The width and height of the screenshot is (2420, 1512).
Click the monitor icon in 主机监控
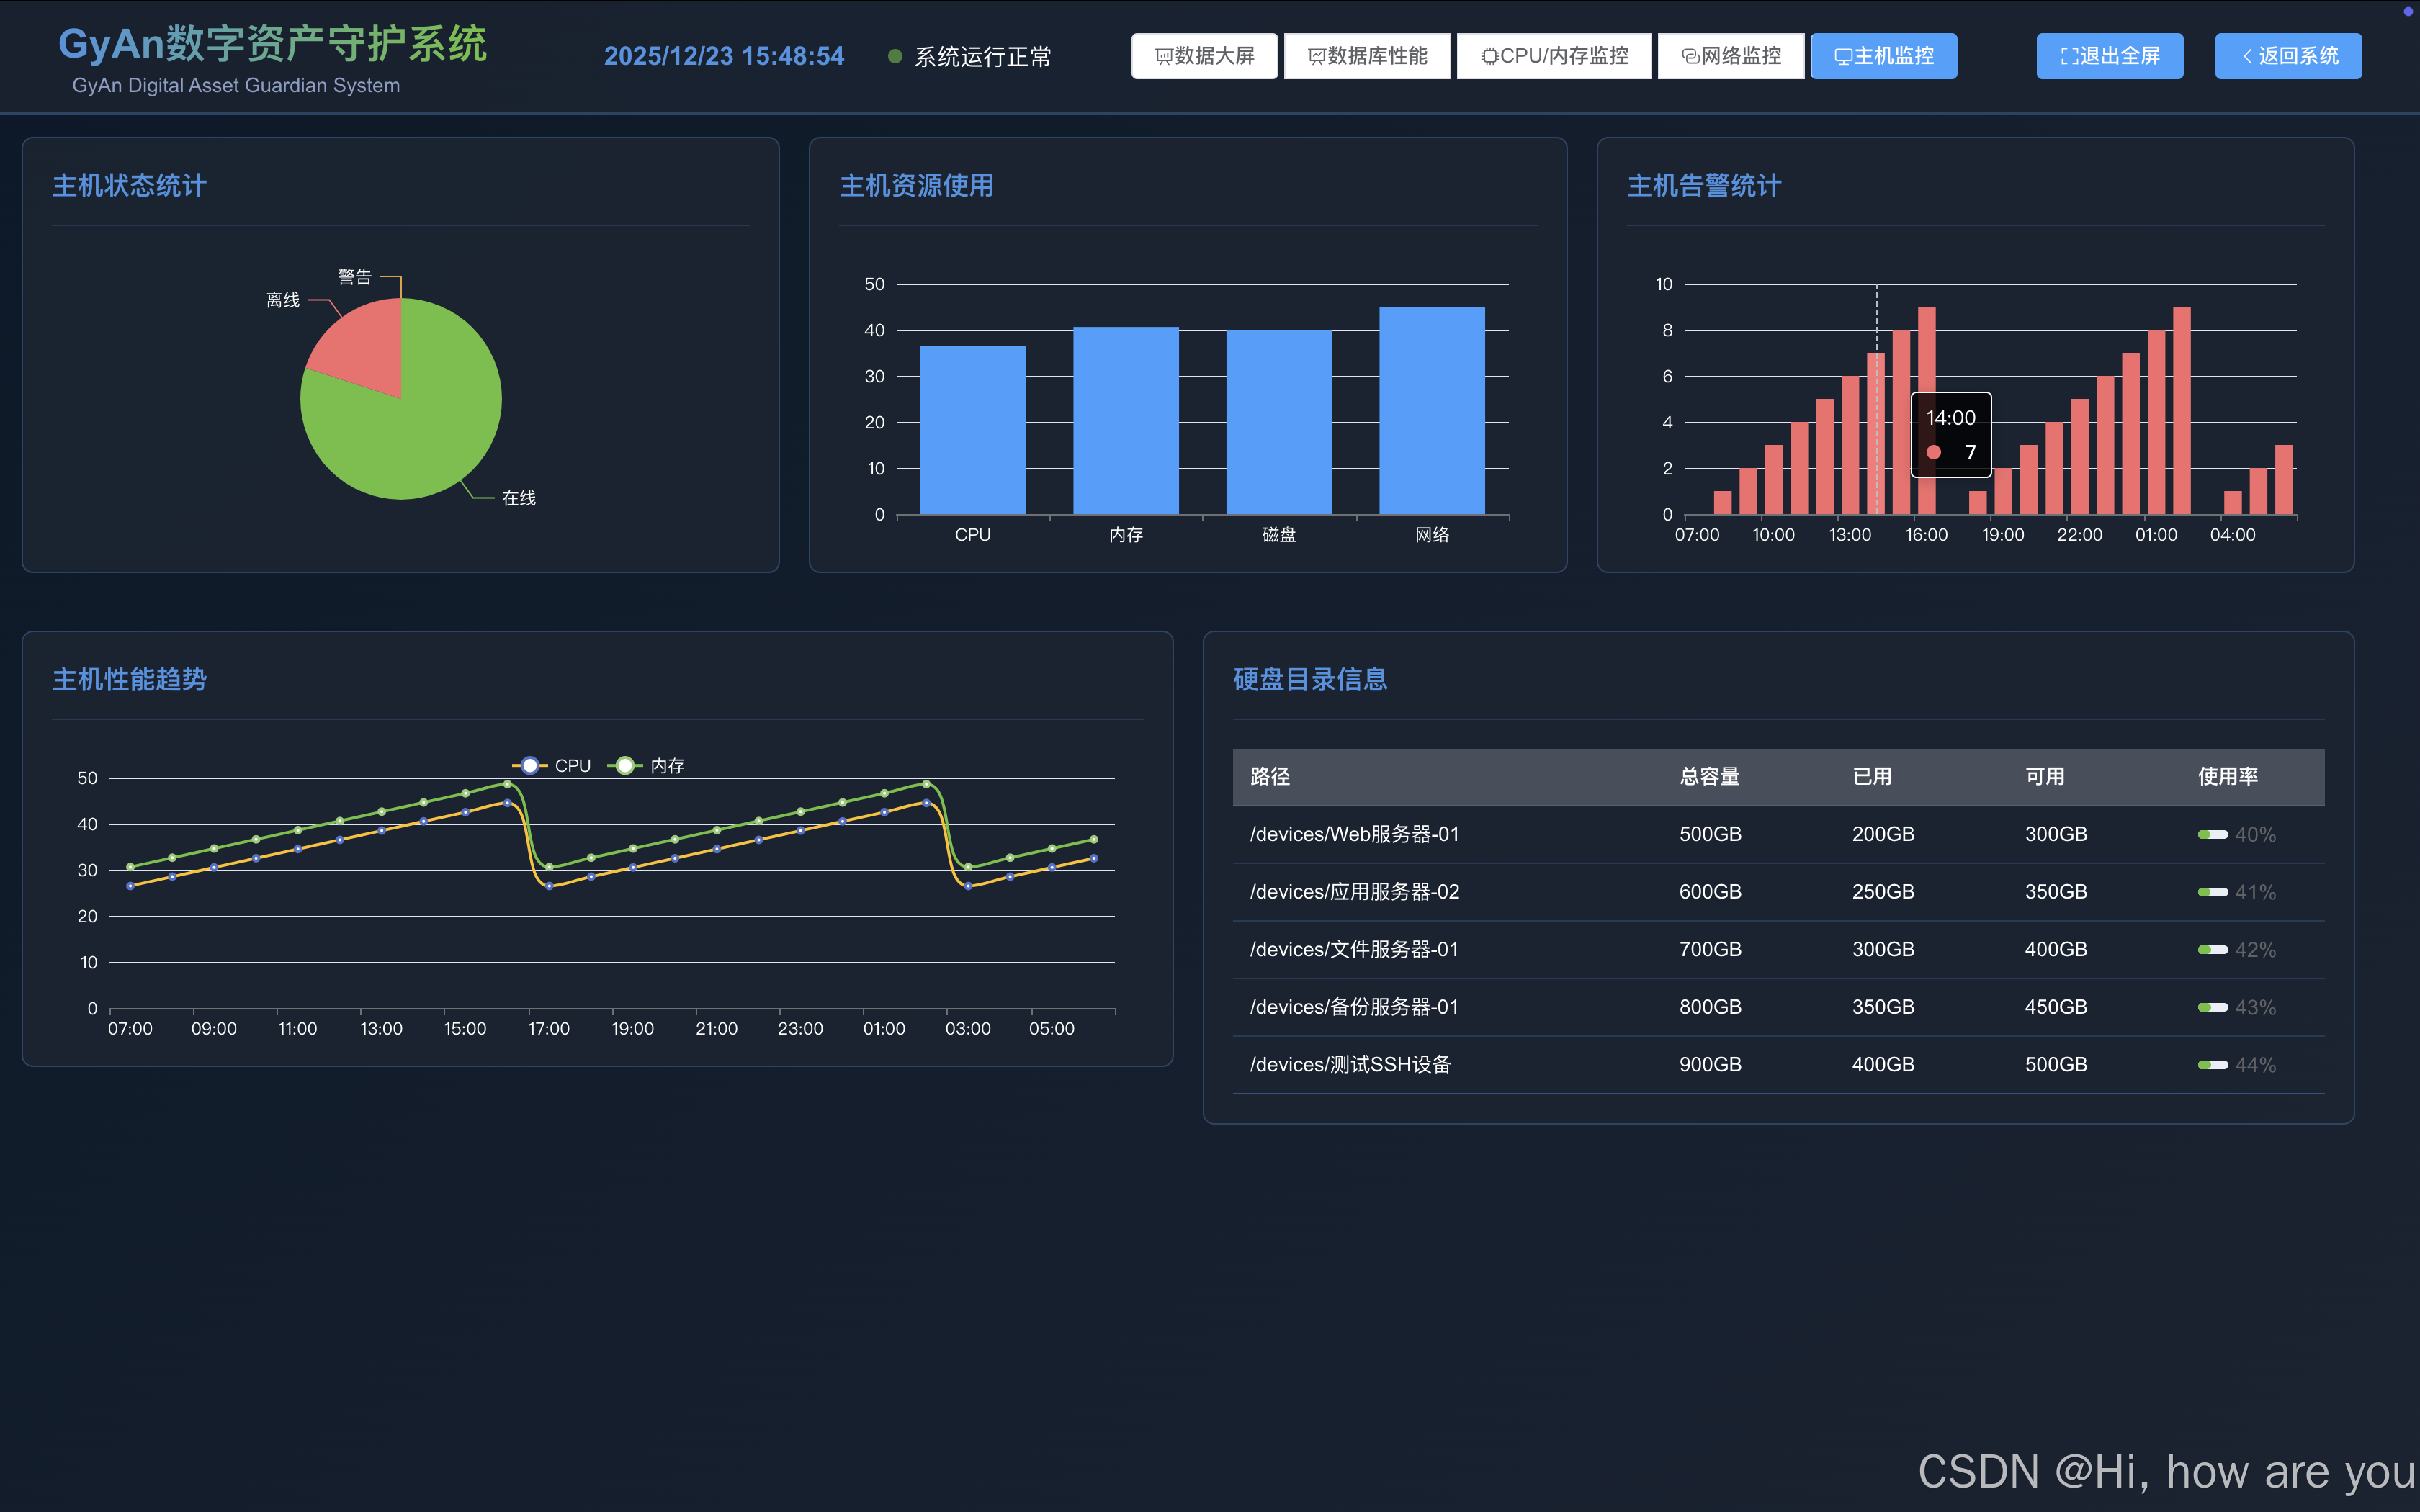[x=1843, y=57]
